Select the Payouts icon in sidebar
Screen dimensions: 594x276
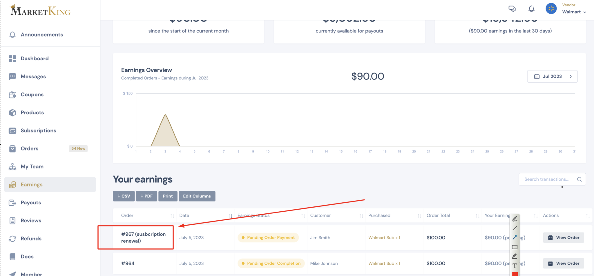point(12,202)
